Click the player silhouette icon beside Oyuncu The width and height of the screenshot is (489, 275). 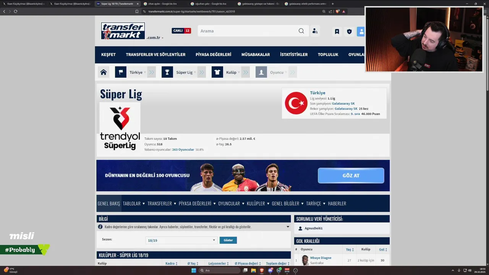pos(261,72)
